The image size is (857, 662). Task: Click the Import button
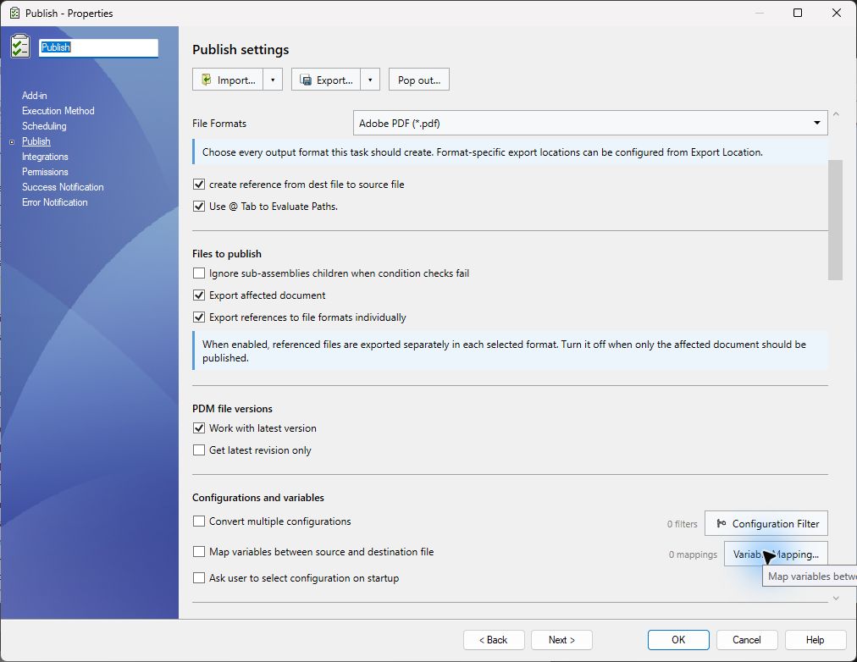(x=229, y=80)
